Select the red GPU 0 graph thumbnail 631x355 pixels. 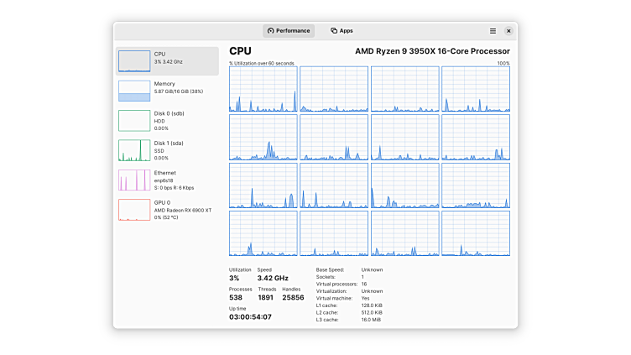click(x=133, y=209)
